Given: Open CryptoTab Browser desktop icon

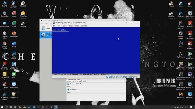Looking at the screenshot, I should click(x=23, y=15).
